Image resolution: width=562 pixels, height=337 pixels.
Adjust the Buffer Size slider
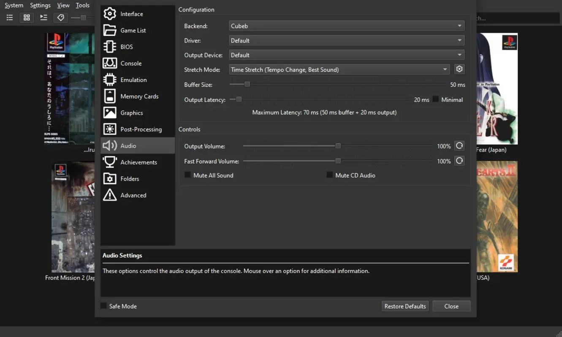(247, 84)
